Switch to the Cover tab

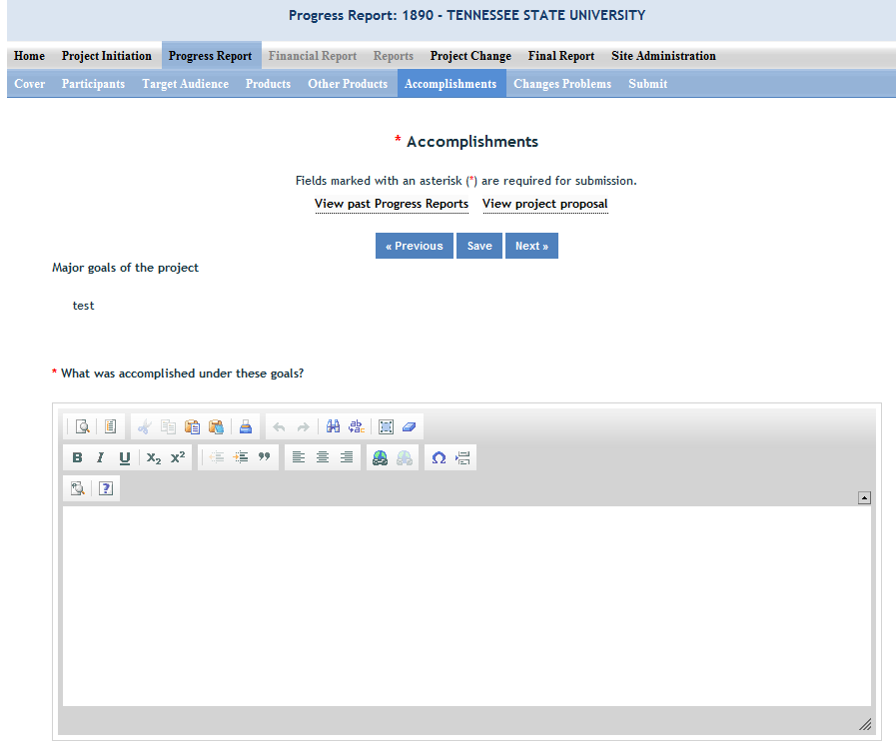(x=30, y=83)
